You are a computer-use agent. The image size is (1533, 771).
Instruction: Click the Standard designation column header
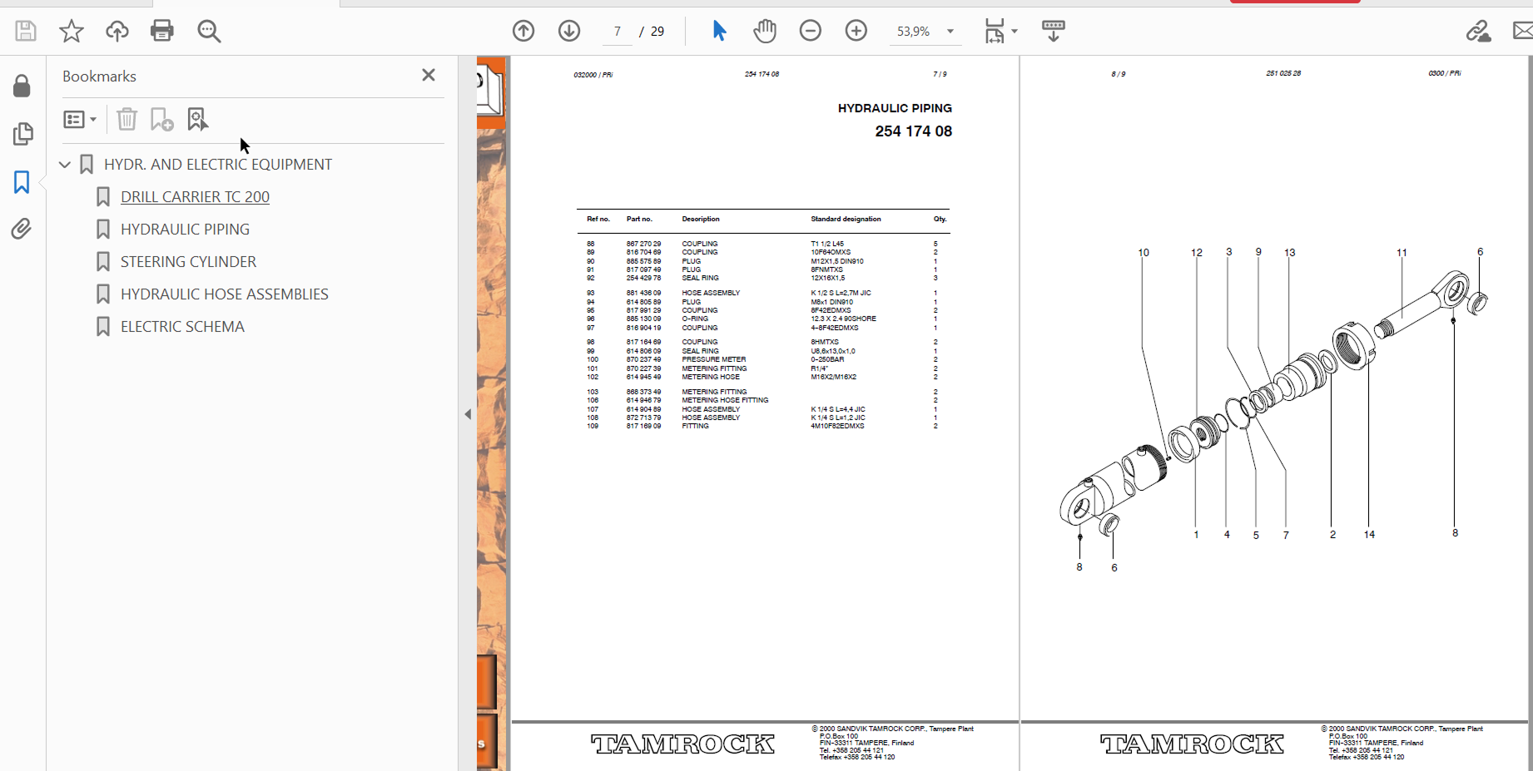coord(846,220)
